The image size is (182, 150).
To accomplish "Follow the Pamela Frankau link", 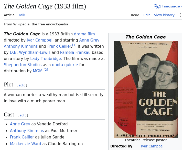I will 75,53.
